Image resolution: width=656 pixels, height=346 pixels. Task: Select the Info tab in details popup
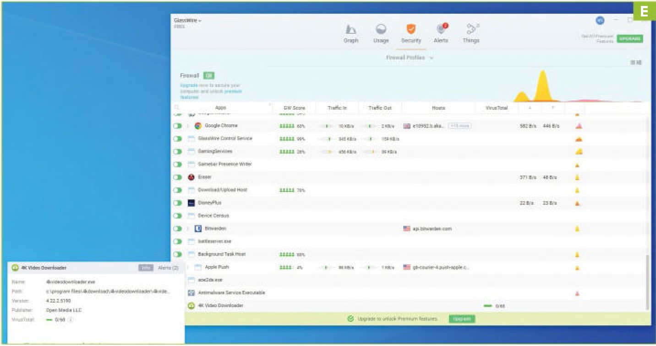146,268
